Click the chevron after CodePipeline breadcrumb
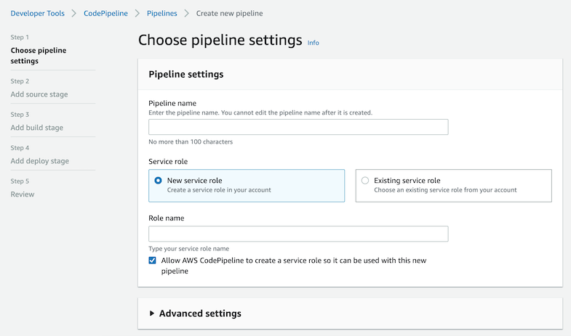 137,14
